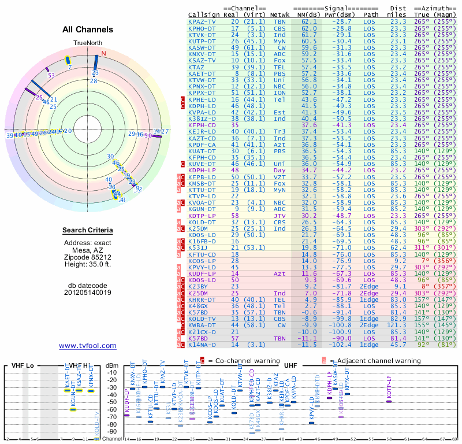Click co-channel warning icon next to KUVE-DT
Viewport: 462px width, 444px height.
(x=182, y=164)
